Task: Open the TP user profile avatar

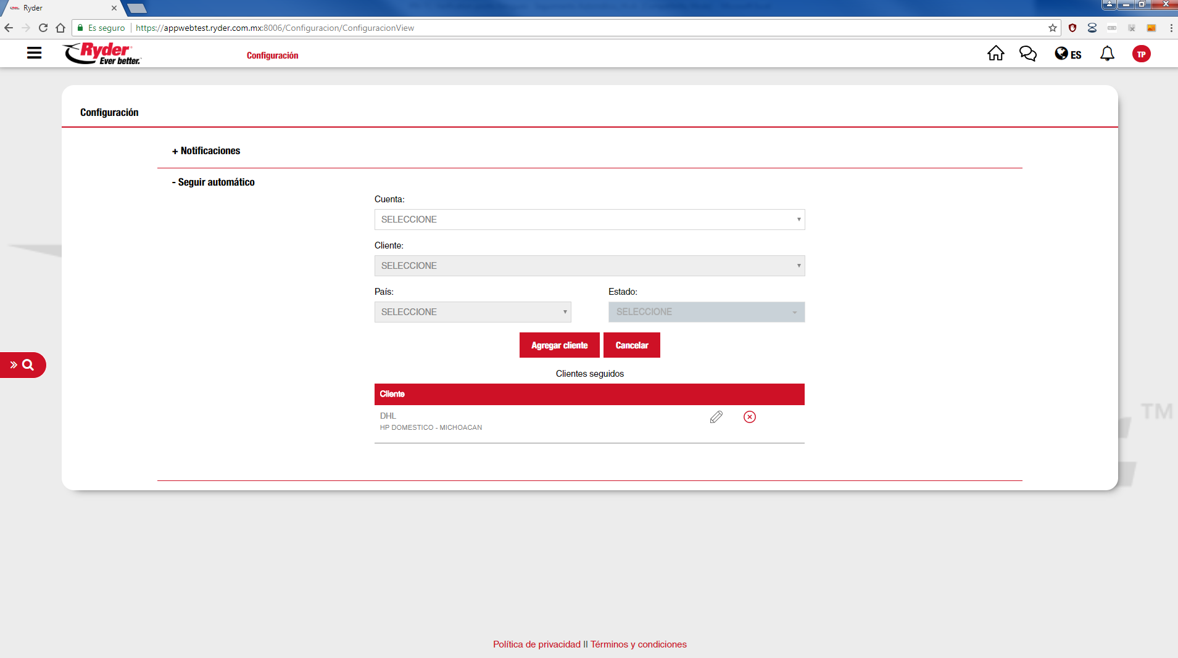Action: pyautogui.click(x=1141, y=54)
